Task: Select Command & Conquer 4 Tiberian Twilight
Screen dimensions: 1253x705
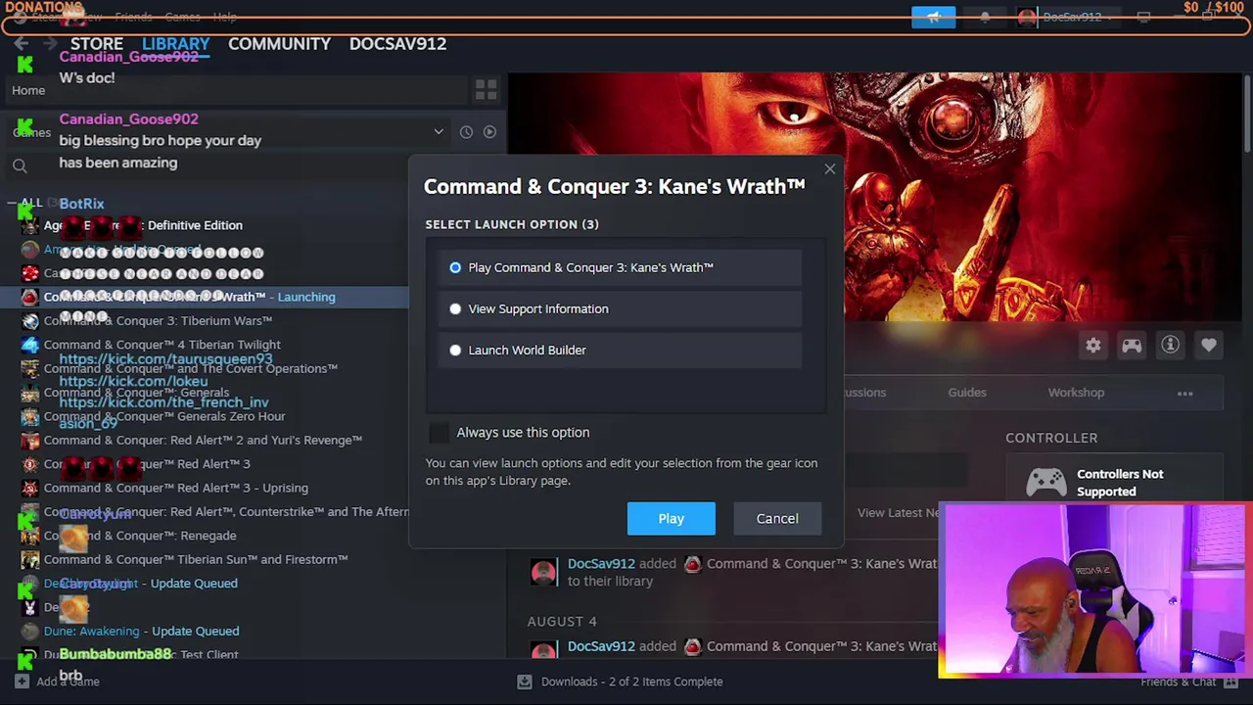Action: click(x=162, y=345)
